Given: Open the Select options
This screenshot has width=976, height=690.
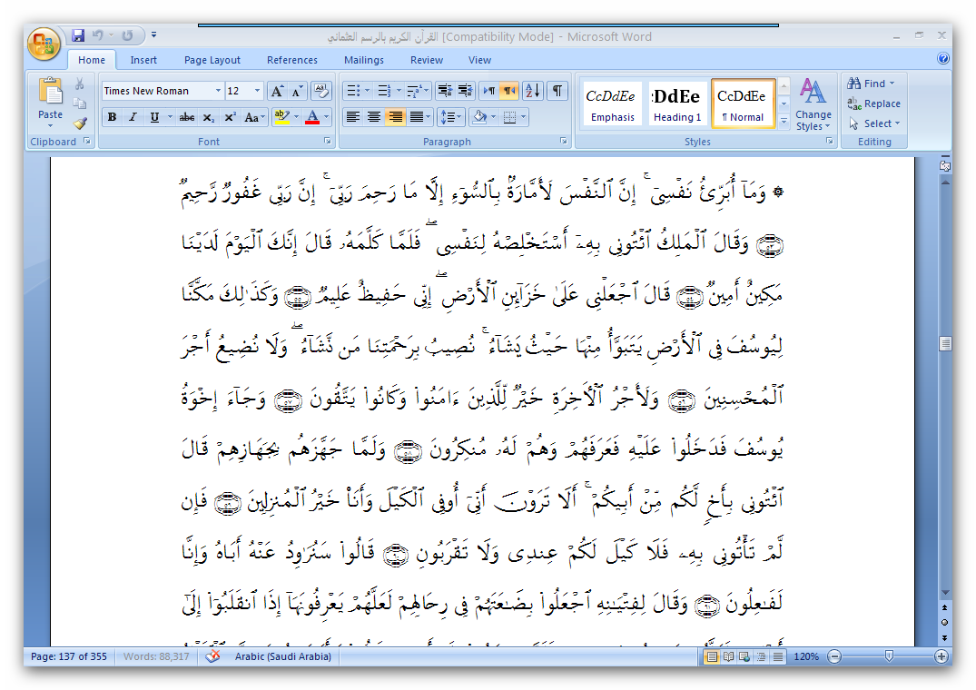Looking at the screenshot, I should [x=874, y=123].
